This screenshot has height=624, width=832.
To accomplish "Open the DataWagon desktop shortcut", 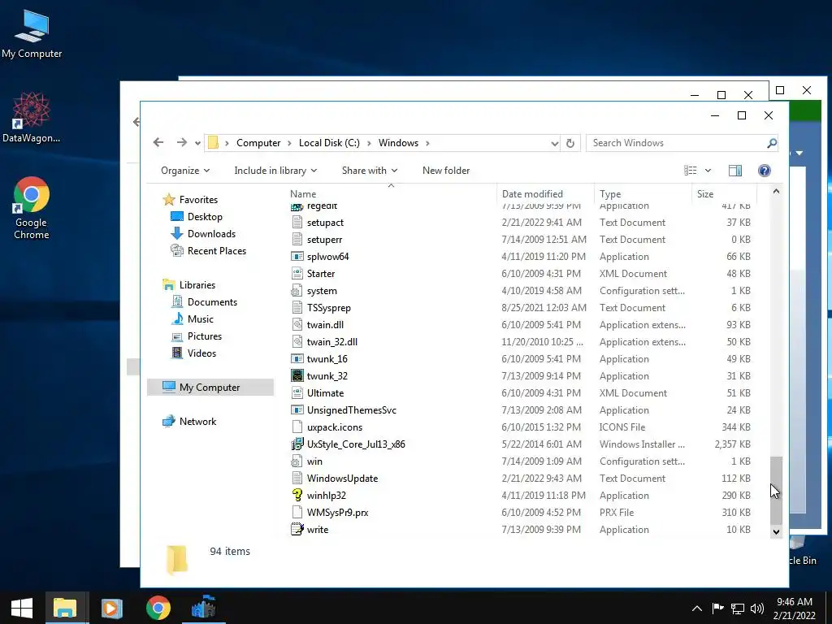I will coord(32,118).
